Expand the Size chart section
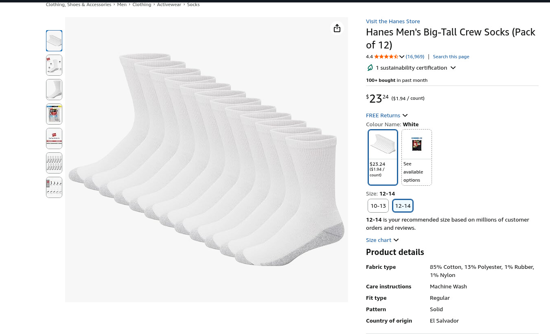550x334 pixels. tap(396, 240)
